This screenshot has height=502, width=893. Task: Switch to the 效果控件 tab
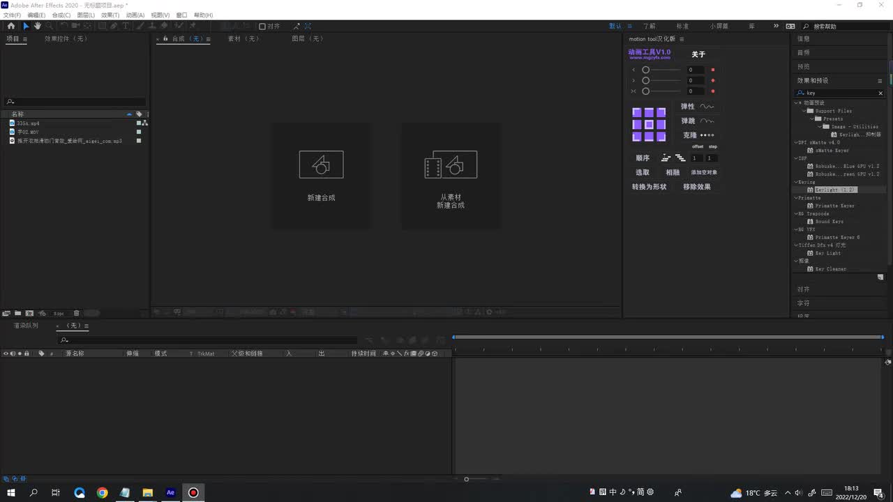click(x=66, y=39)
